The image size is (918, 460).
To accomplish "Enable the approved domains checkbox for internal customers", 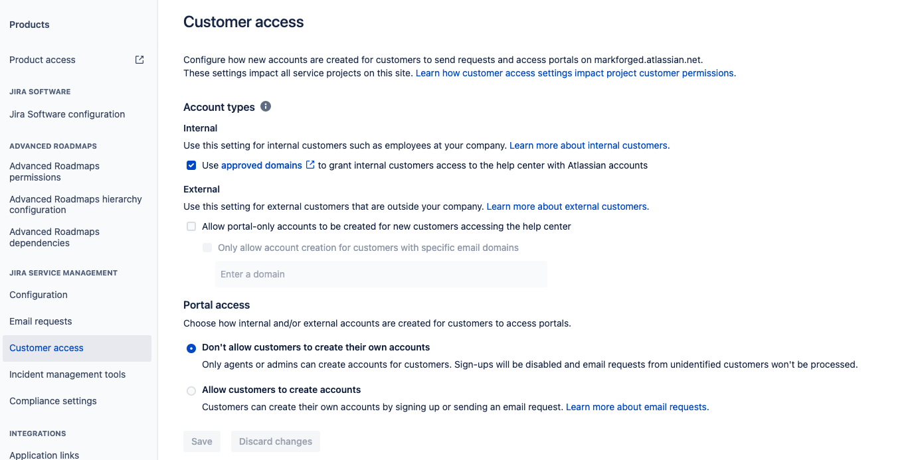I will pos(191,165).
